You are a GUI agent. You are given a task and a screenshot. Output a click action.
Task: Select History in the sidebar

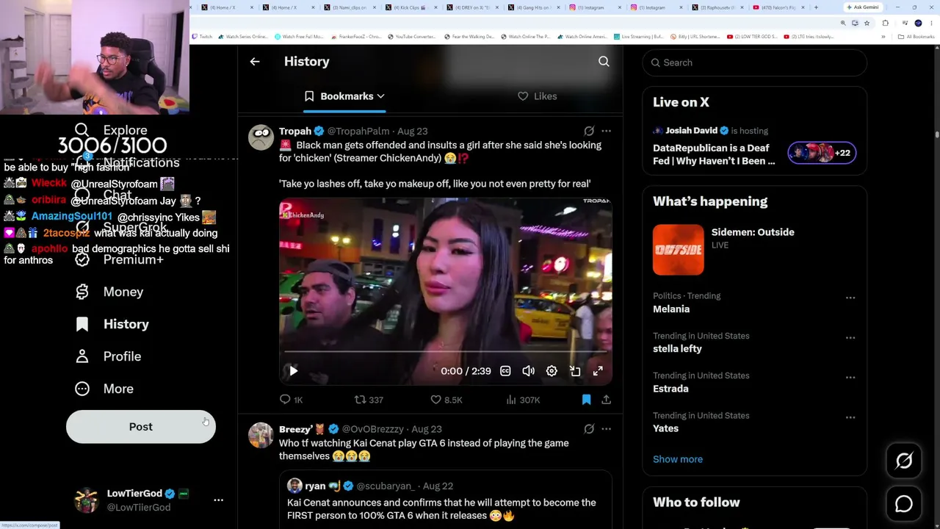click(112, 324)
